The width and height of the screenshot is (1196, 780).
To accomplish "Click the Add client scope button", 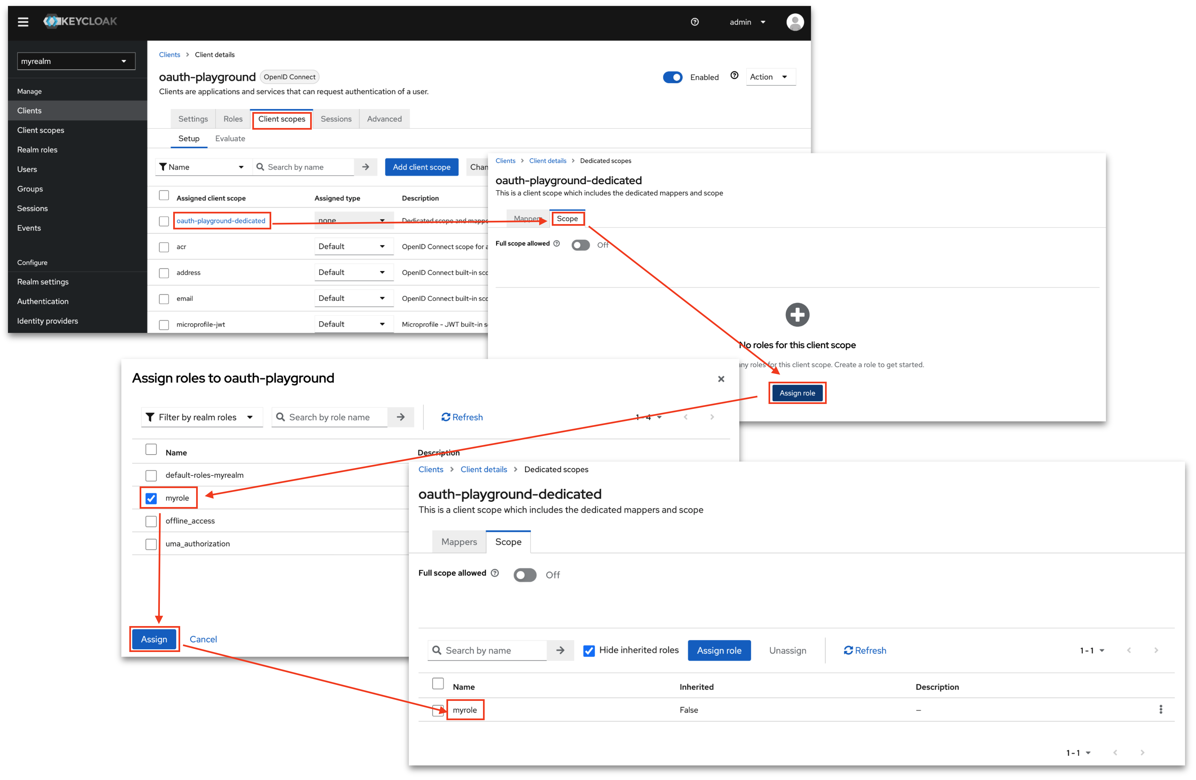I will click(421, 167).
